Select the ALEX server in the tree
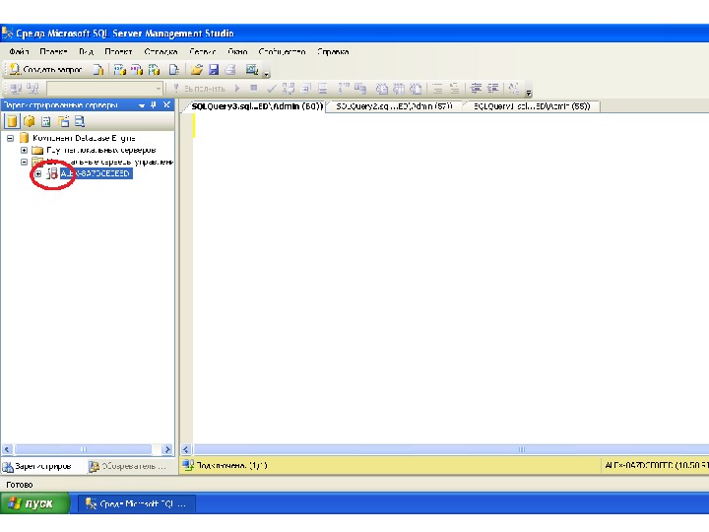This screenshot has height=532, width=709. 96,173
